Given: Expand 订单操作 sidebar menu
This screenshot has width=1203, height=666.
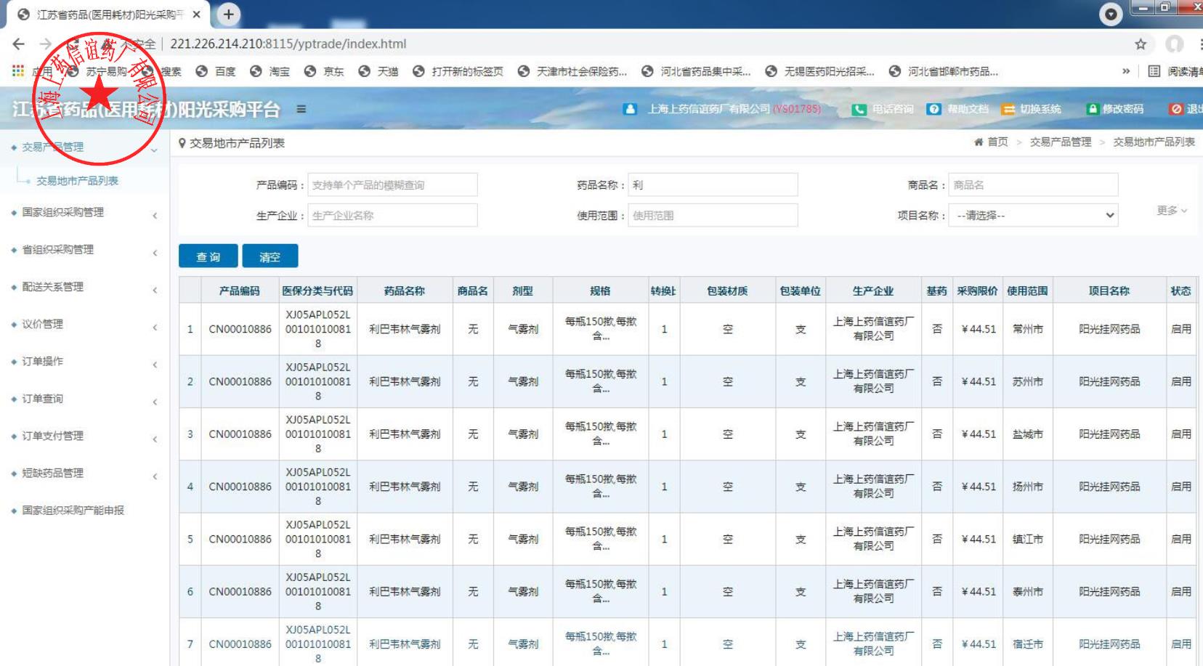Looking at the screenshot, I should click(85, 362).
